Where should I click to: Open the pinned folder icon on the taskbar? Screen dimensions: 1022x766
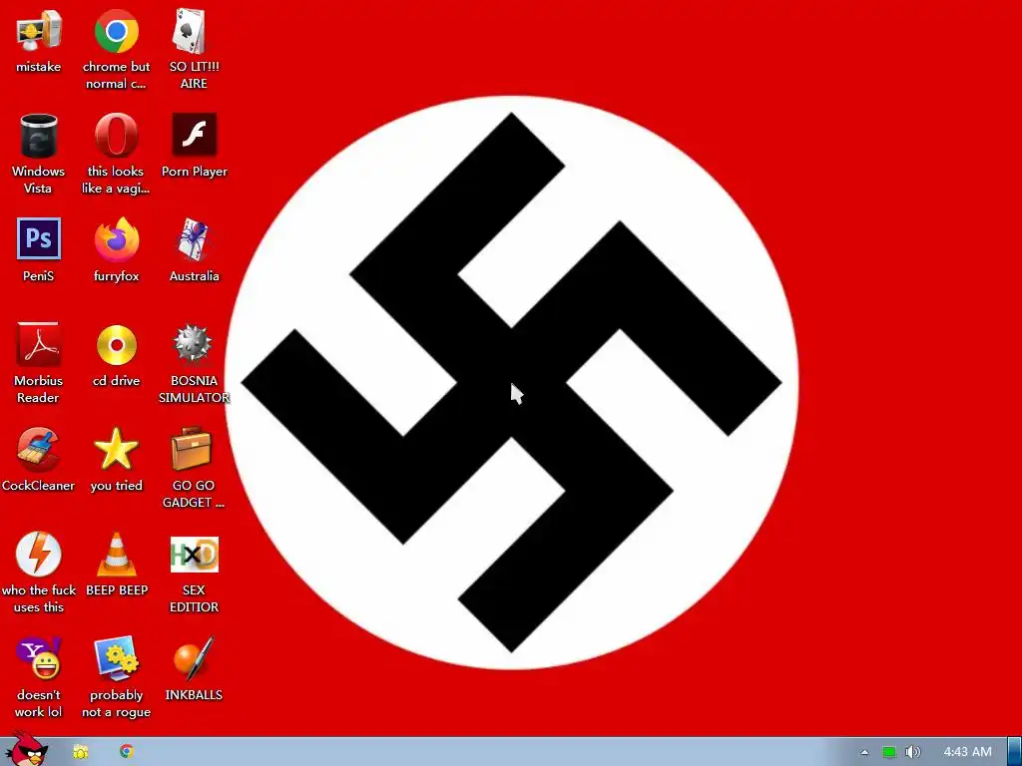point(80,752)
